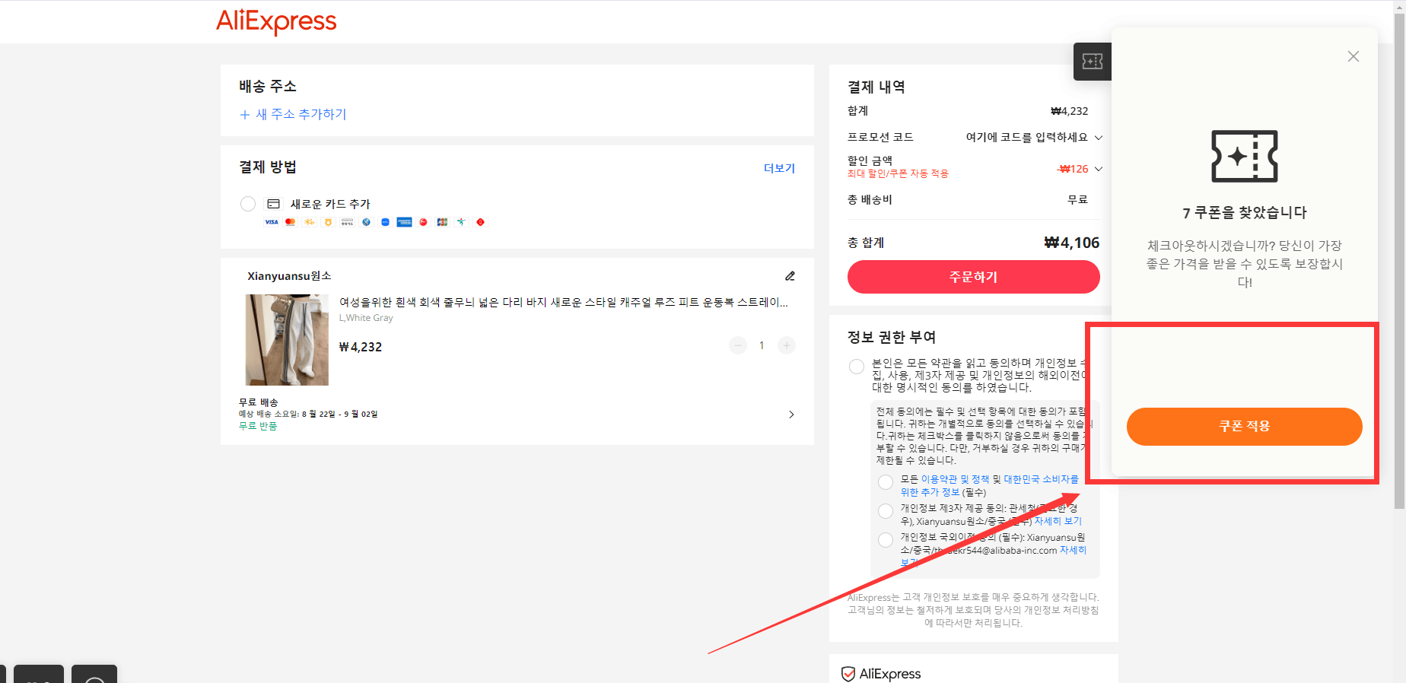
Task: Check the 개인정보 제3자 제공 동의 circle
Action: (x=886, y=511)
